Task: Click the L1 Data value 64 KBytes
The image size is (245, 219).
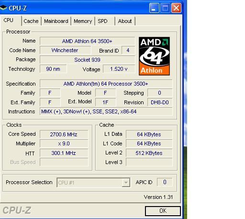Action: point(149,134)
